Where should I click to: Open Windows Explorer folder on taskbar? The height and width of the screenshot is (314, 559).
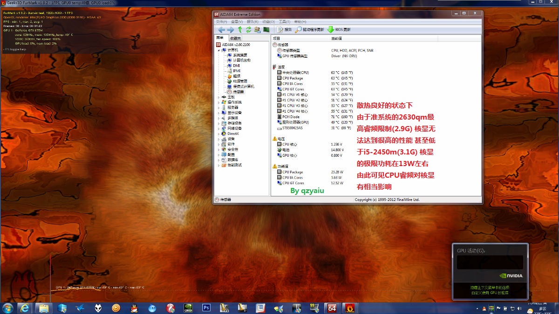click(x=43, y=308)
